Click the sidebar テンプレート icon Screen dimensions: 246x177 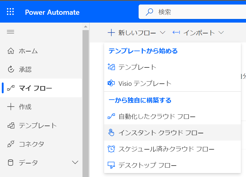point(11,126)
